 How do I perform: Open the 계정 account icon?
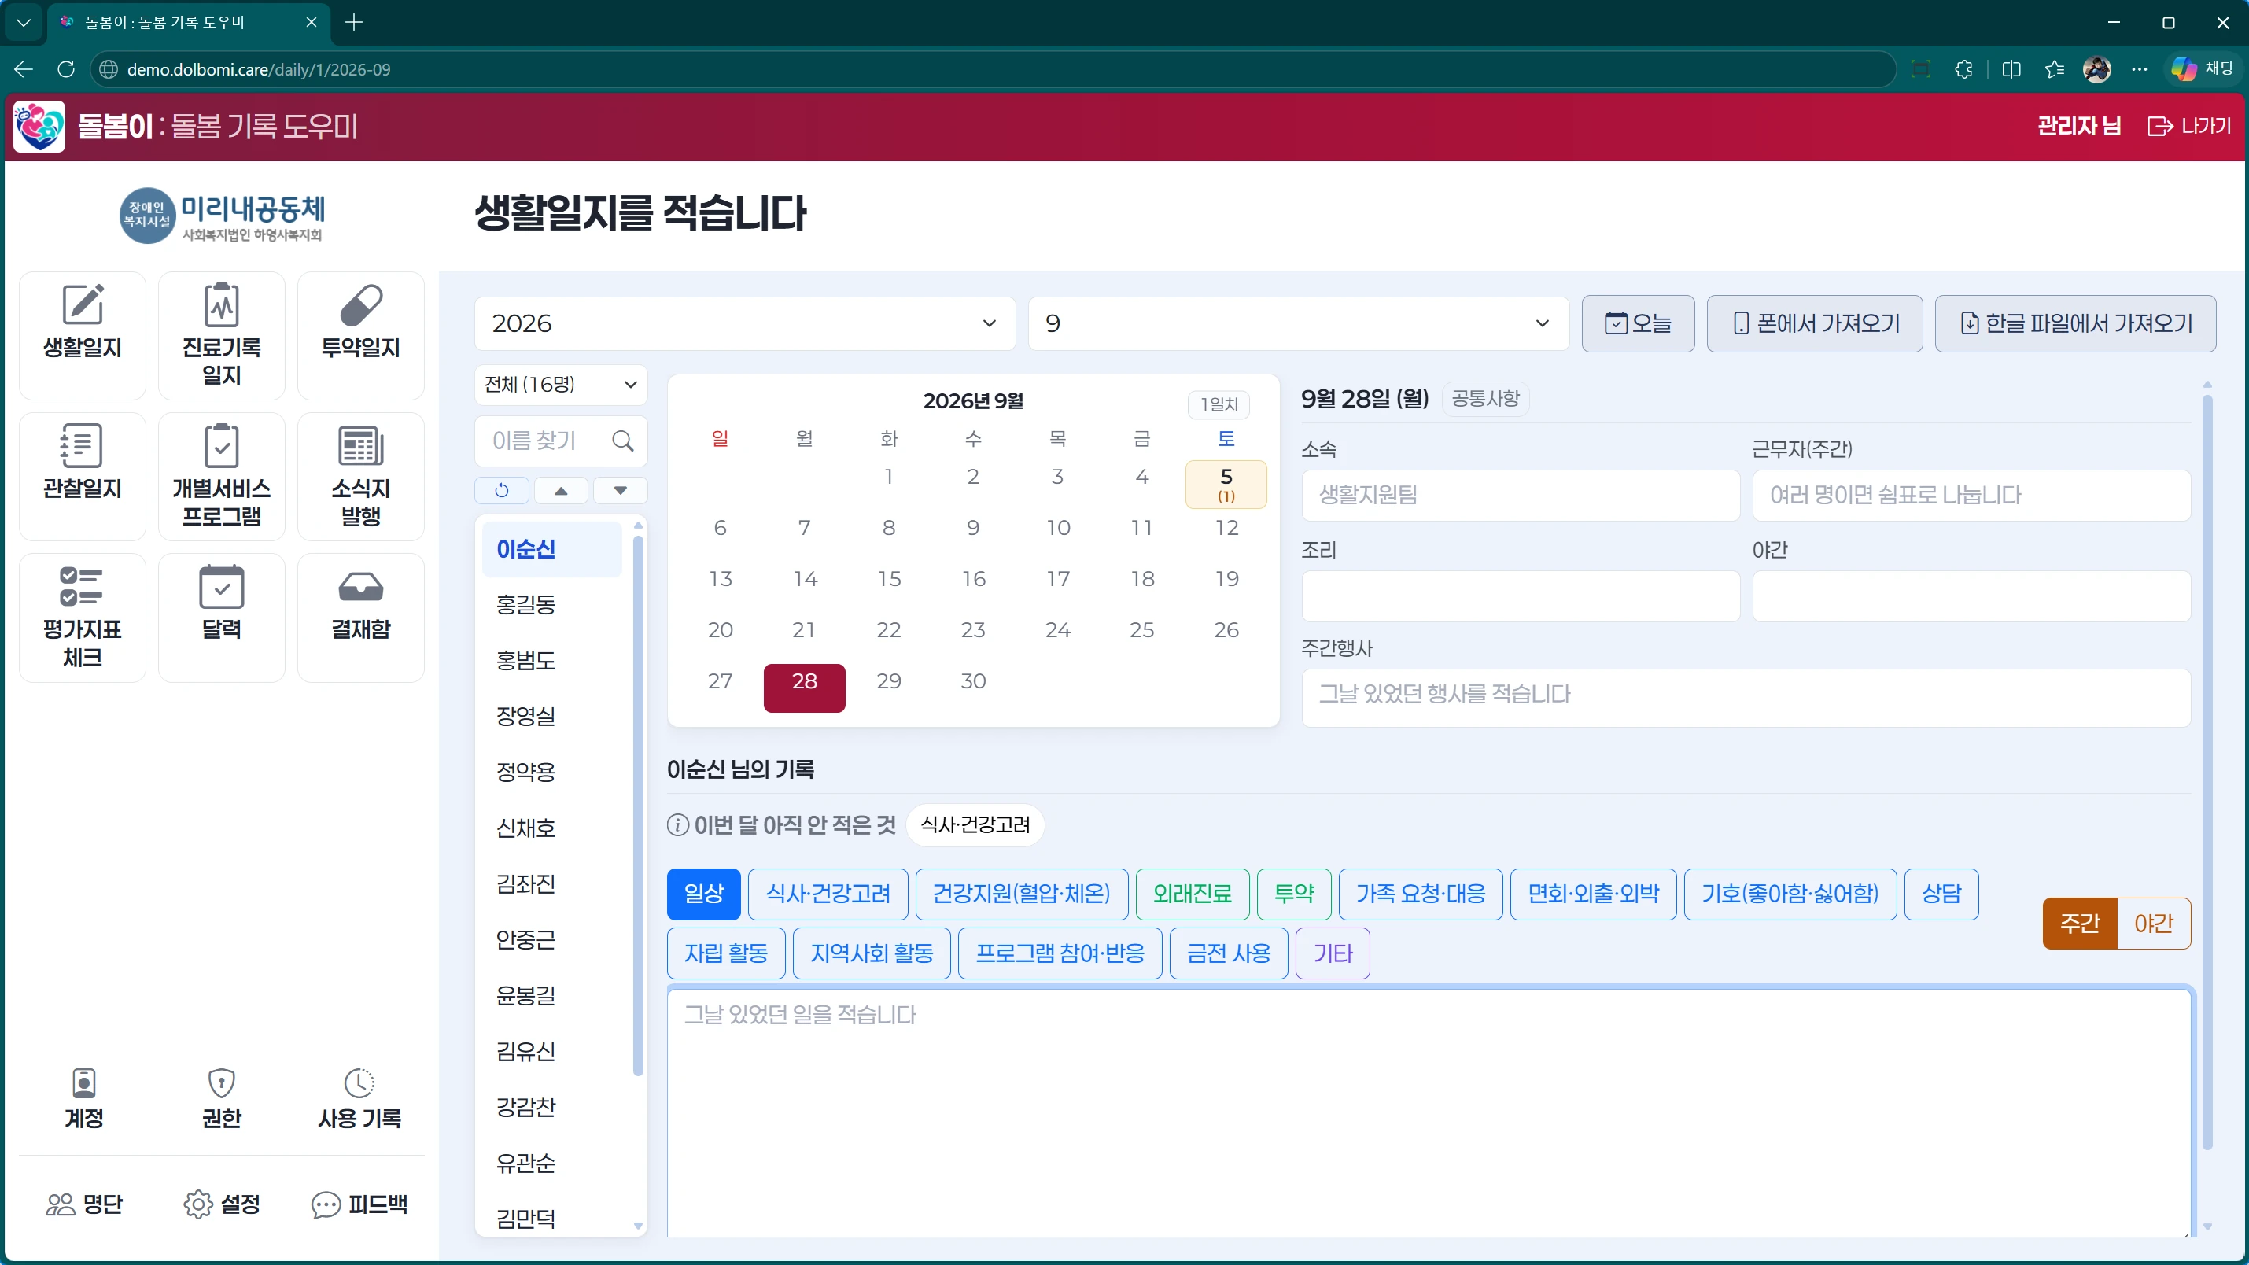pos(84,1098)
